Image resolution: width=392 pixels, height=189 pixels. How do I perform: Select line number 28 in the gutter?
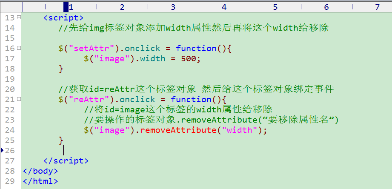click(x=10, y=171)
